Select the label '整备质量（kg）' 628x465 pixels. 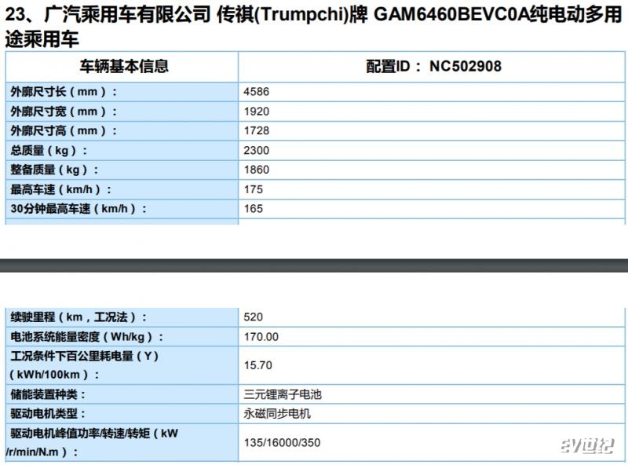coord(54,170)
